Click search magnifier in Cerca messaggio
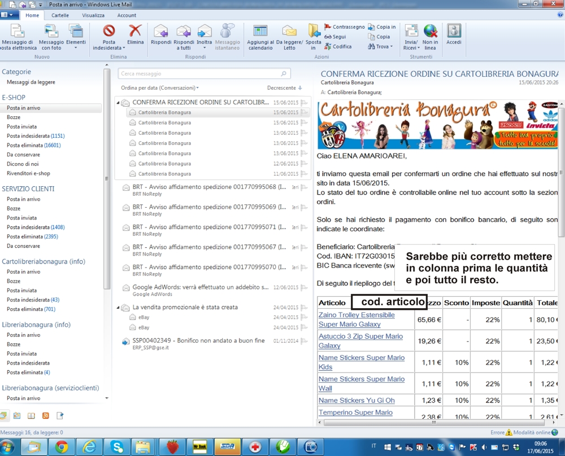 coord(284,73)
